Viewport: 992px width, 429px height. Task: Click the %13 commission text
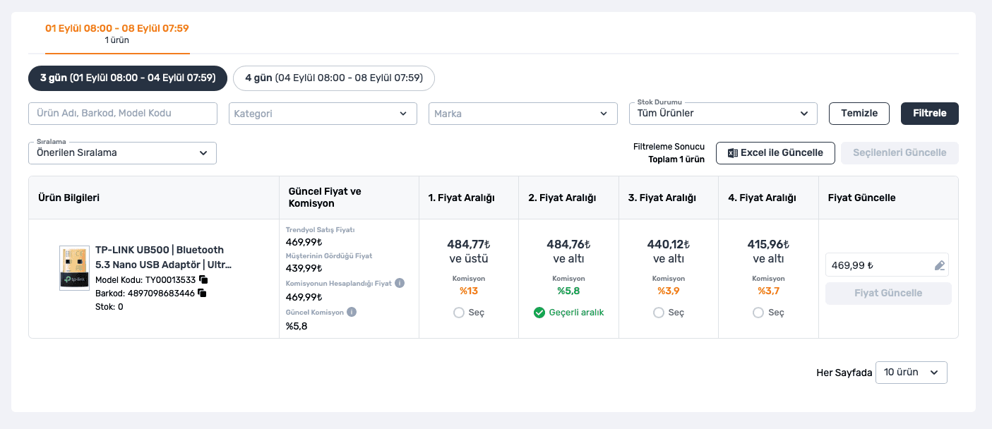(x=469, y=291)
